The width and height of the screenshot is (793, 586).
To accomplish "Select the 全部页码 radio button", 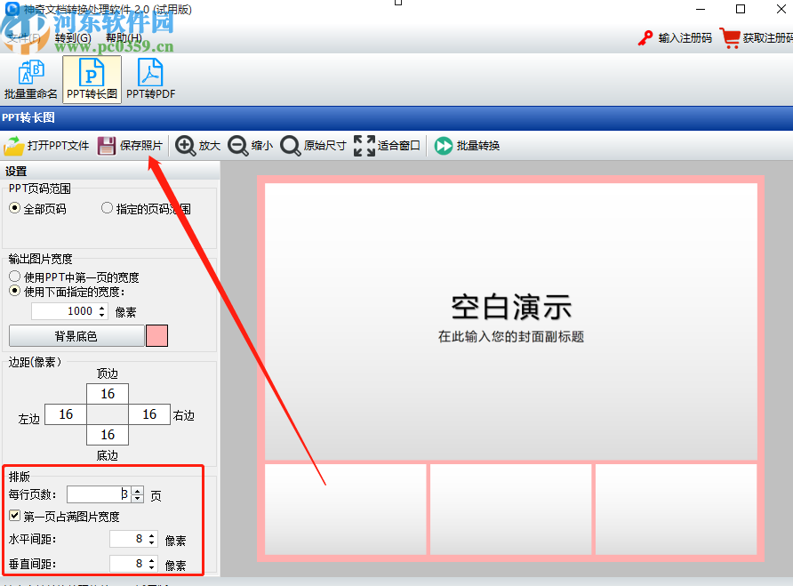I will coord(14,208).
